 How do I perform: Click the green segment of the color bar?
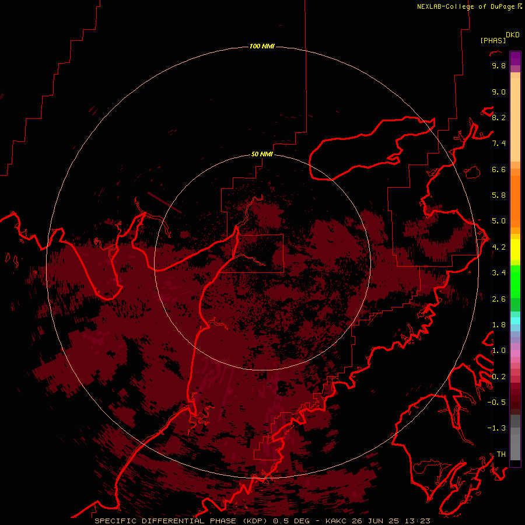point(515,281)
